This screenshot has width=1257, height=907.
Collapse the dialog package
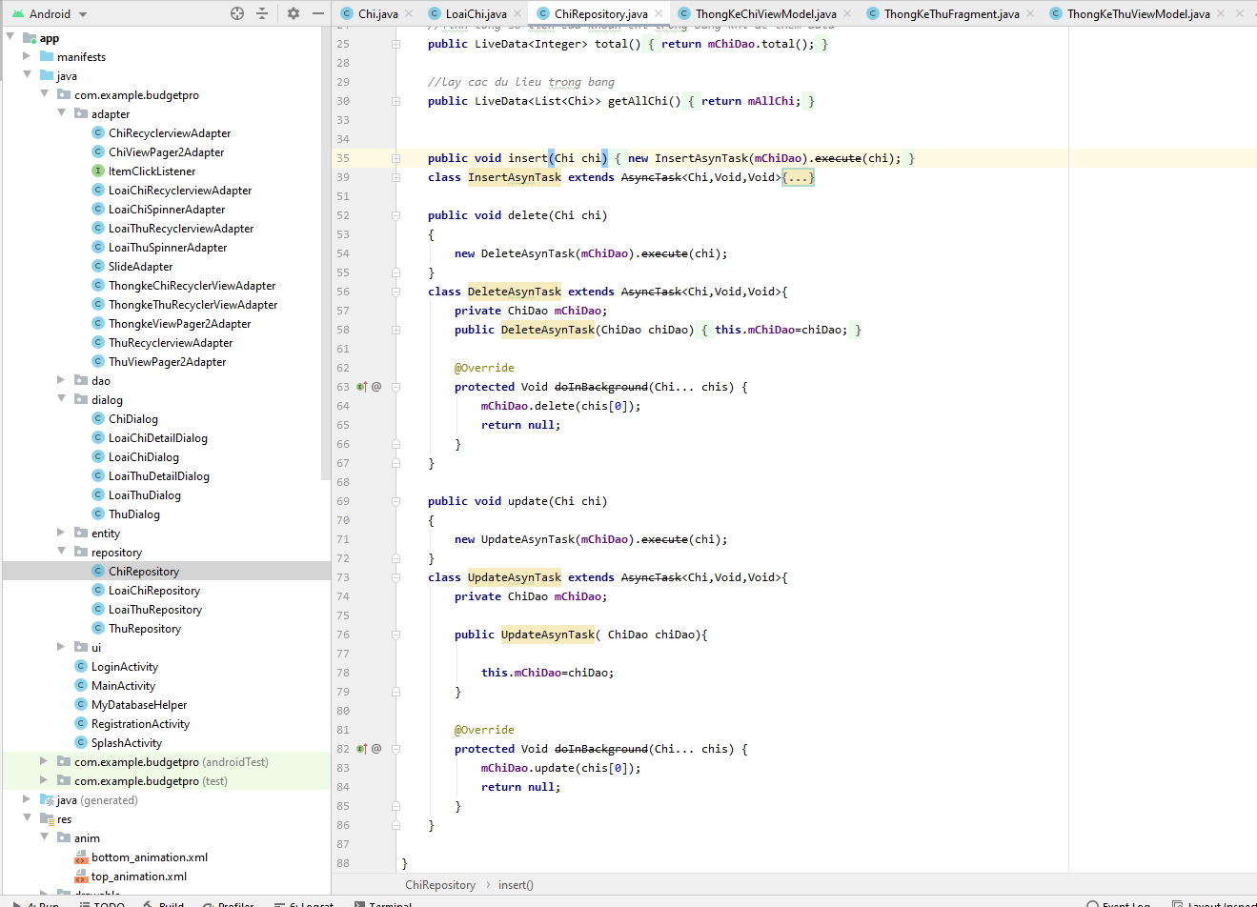coord(61,399)
